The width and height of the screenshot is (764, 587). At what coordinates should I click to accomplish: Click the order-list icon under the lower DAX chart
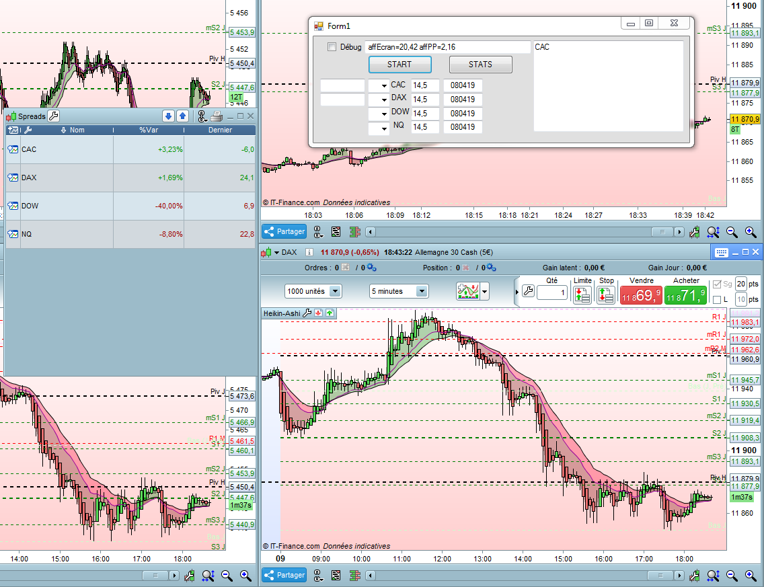pyautogui.click(x=336, y=576)
